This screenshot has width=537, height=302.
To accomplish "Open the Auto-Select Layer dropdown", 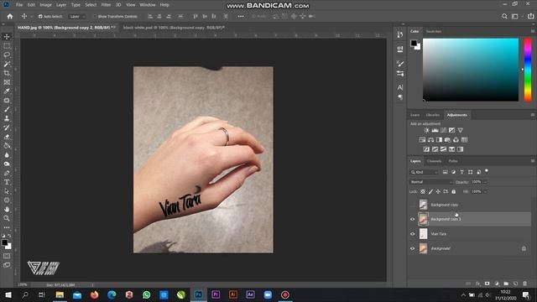I will (77, 17).
